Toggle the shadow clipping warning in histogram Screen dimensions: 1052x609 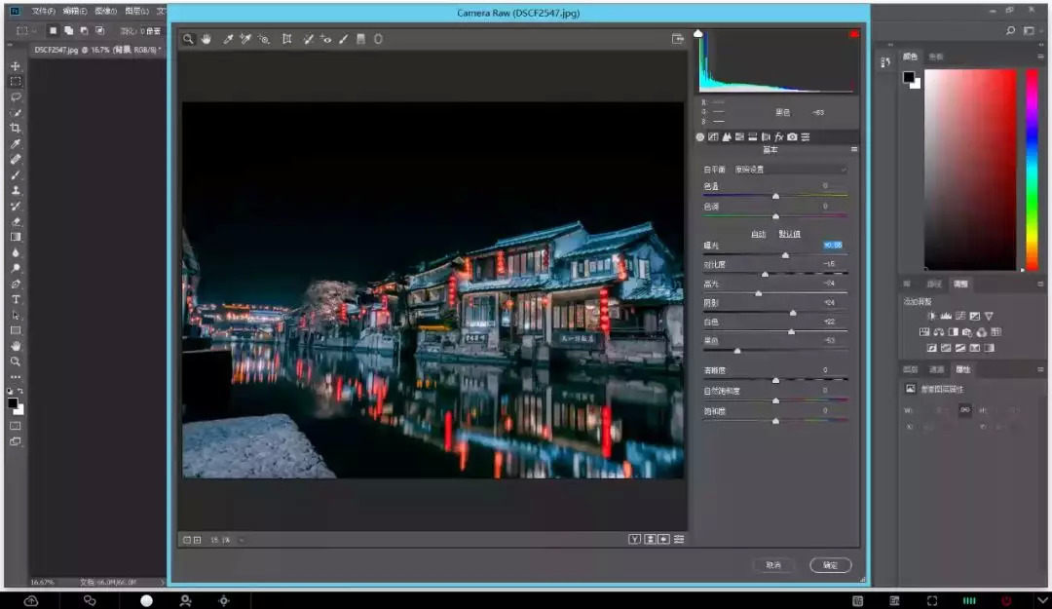coord(698,34)
